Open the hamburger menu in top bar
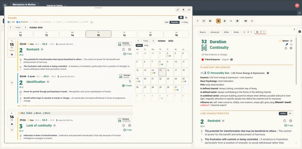 [x=5, y=5]
